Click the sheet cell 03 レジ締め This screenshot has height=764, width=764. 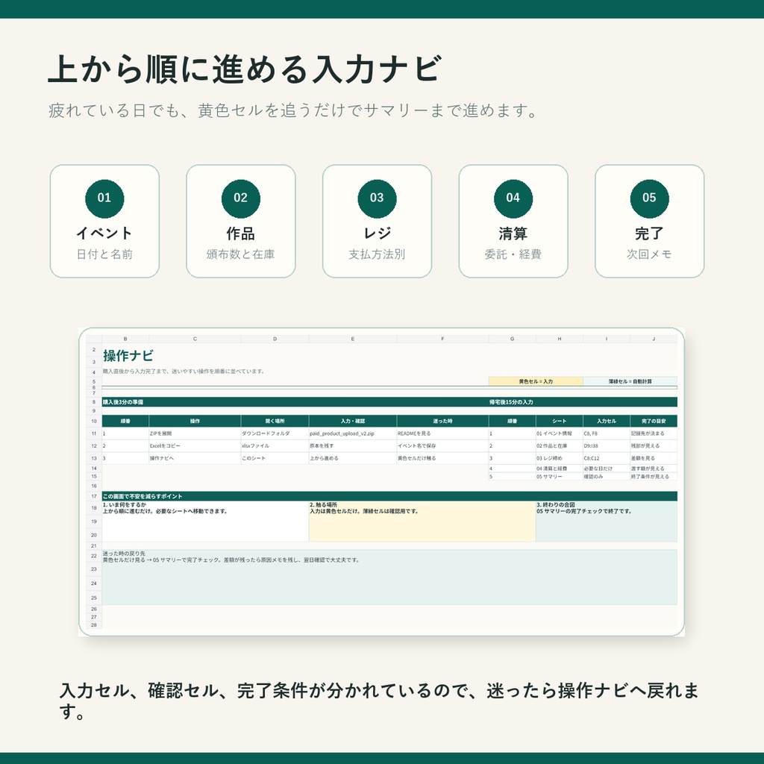(x=560, y=458)
